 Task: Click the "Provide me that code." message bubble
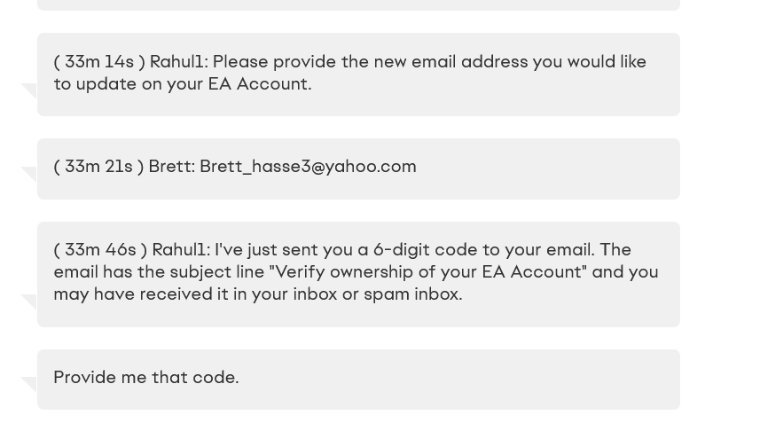[146, 378]
